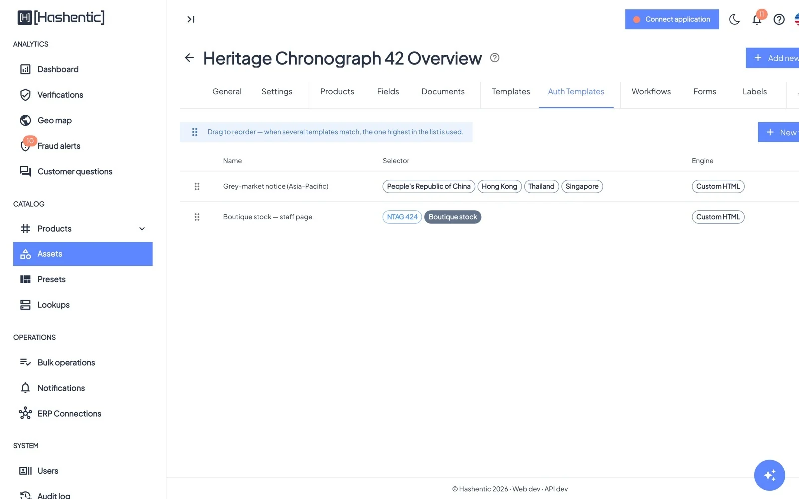Click info icon next to Overview title
Image resolution: width=799 pixels, height=499 pixels.
[495, 58]
